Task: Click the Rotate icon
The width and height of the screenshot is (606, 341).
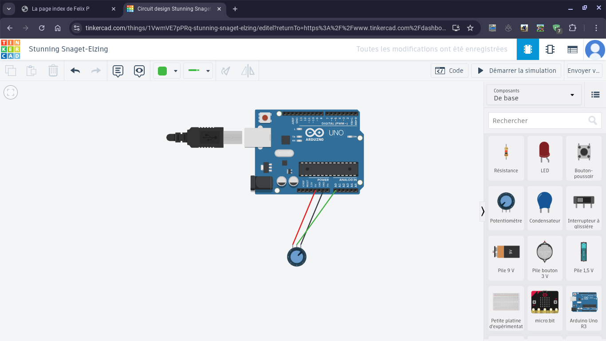Action: (226, 71)
